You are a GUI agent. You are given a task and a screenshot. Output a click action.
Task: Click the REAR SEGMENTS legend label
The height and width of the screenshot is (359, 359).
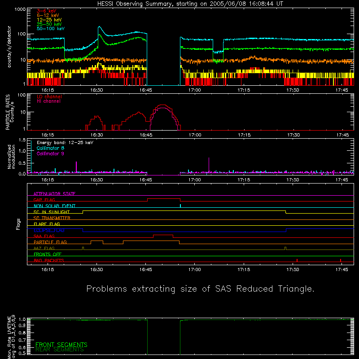60,350
